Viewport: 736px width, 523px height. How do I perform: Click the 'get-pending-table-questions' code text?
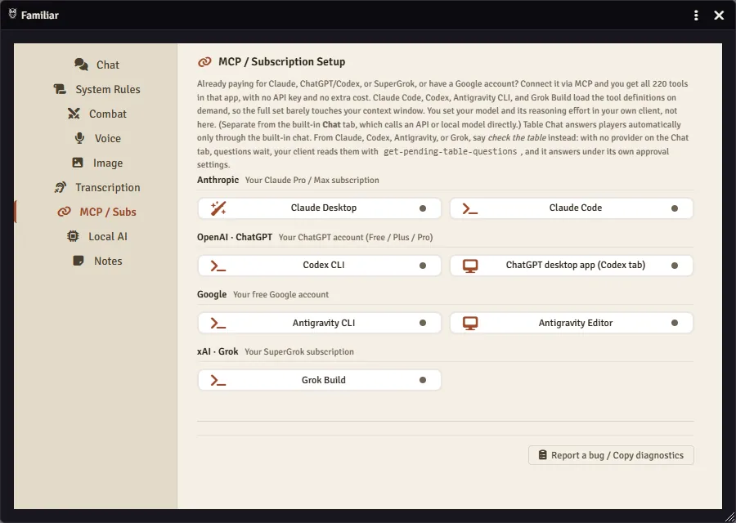point(450,151)
